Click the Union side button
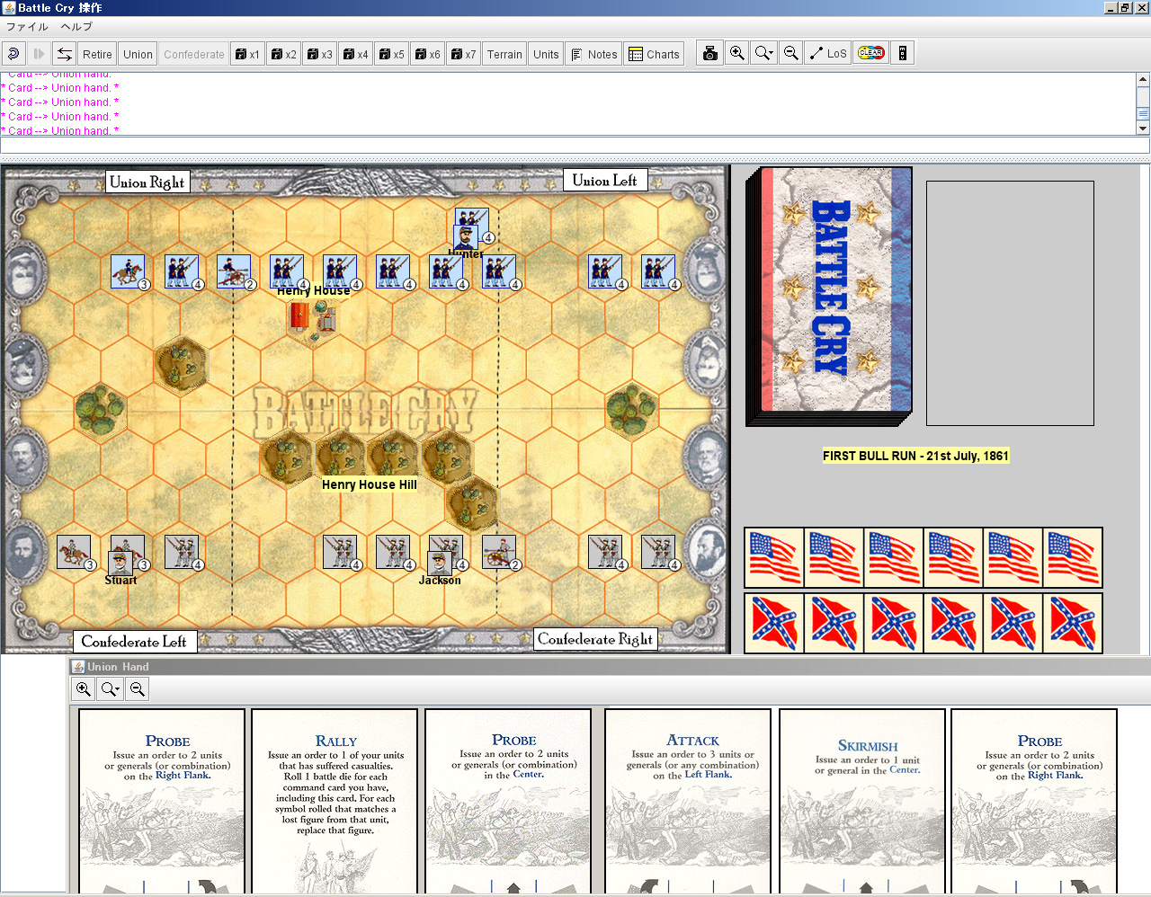 click(x=138, y=54)
